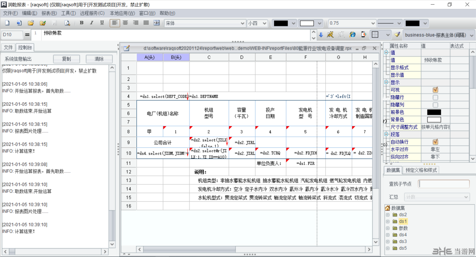Click the import report icon with blue arrow
This screenshot has width=476, height=257.
pyautogui.click(x=19, y=23)
